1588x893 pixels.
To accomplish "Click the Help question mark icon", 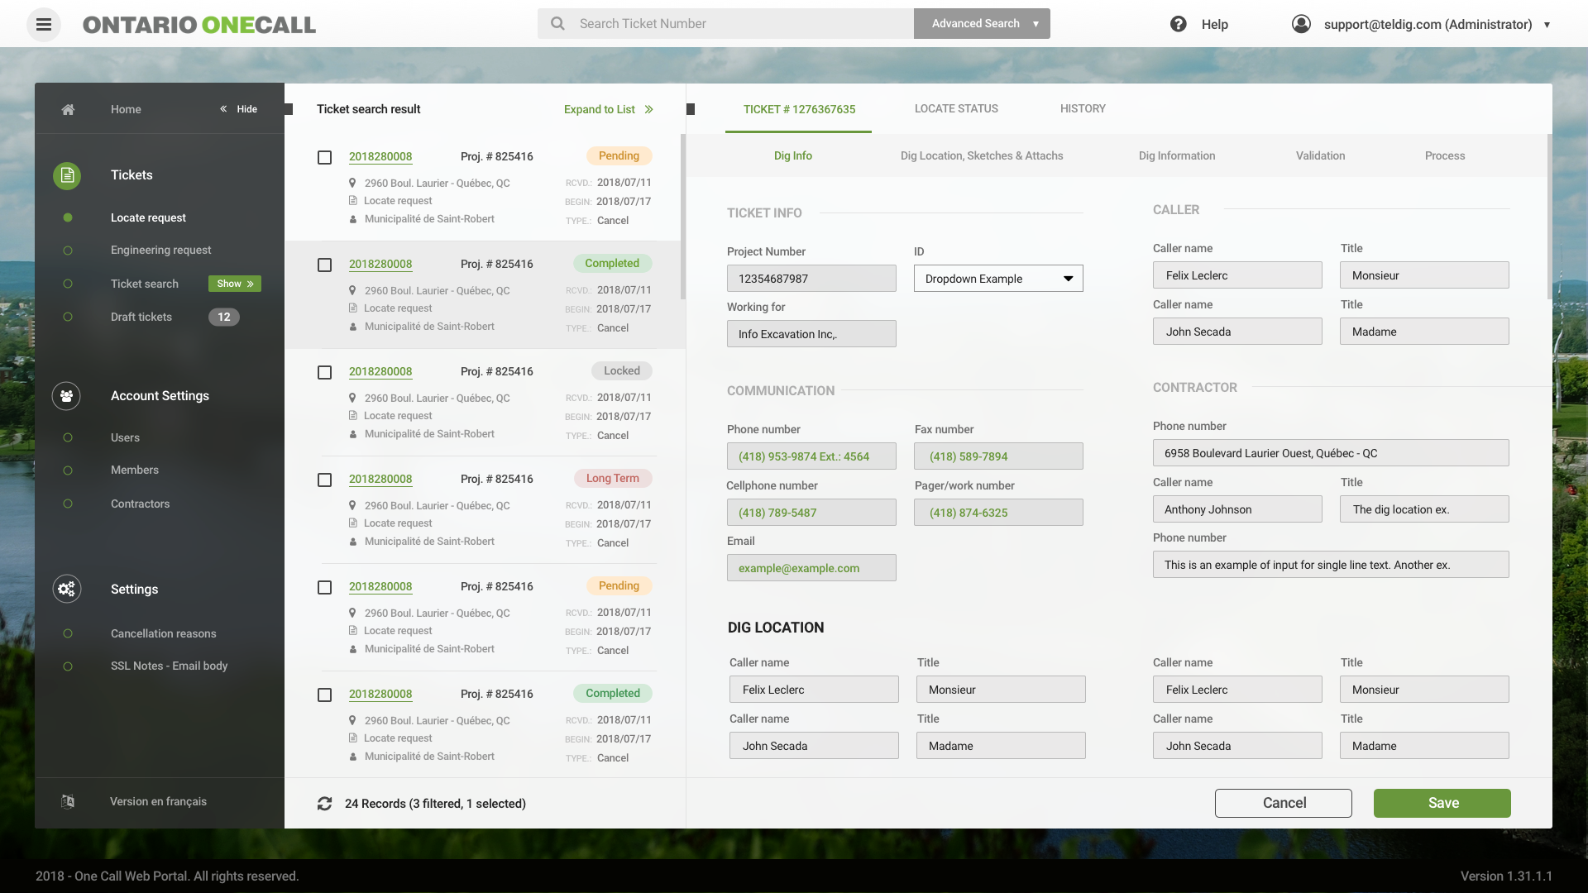I will tap(1178, 24).
